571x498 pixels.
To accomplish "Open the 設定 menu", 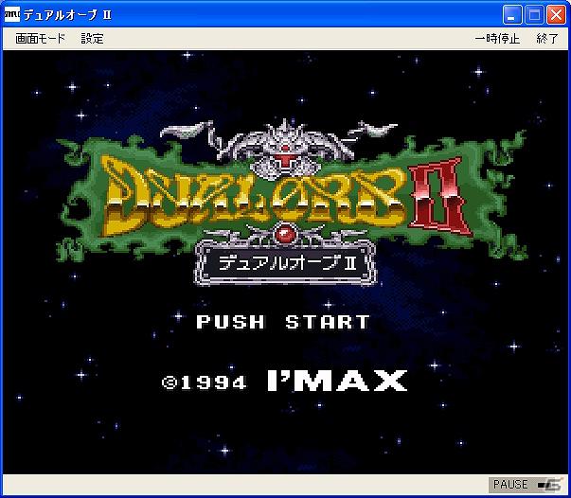I will point(92,38).
